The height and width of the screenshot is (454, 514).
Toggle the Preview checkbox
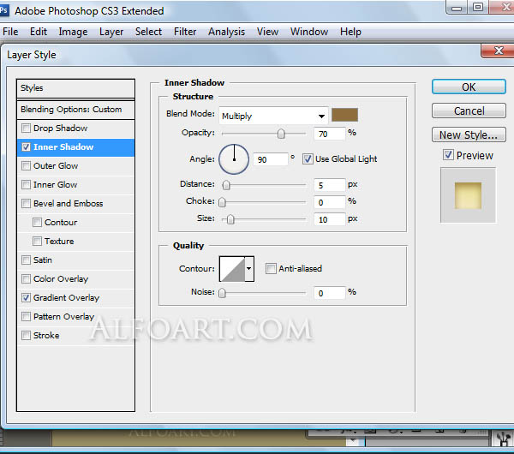448,155
